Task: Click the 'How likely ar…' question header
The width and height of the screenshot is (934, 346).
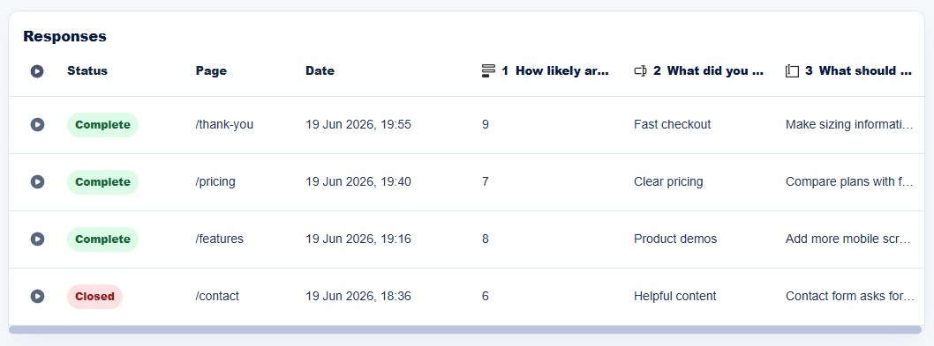Action: tap(562, 70)
